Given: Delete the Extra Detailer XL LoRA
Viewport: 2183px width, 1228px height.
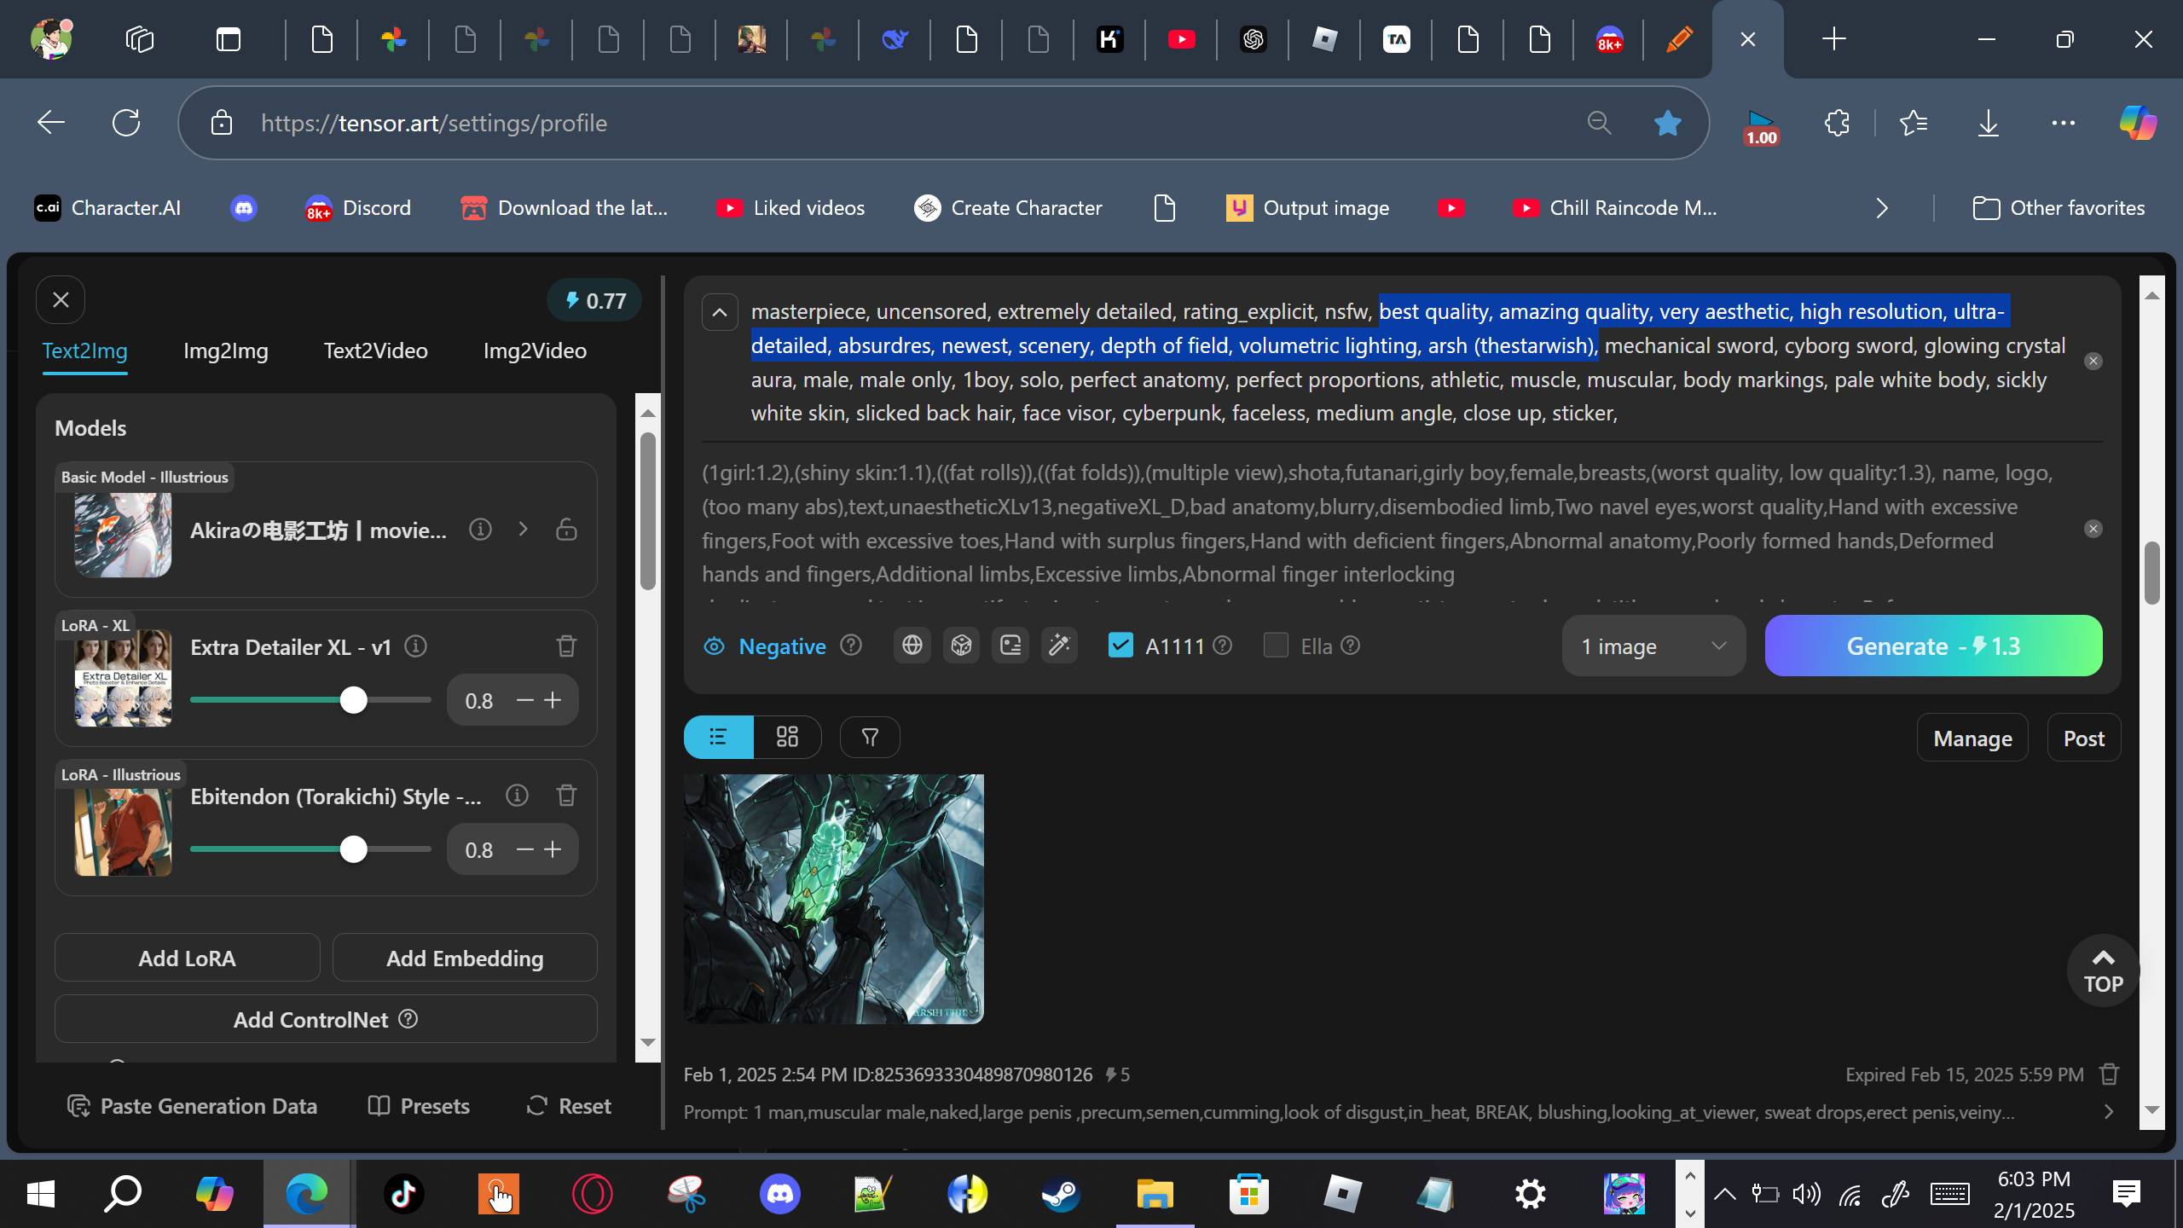Looking at the screenshot, I should pos(566,646).
